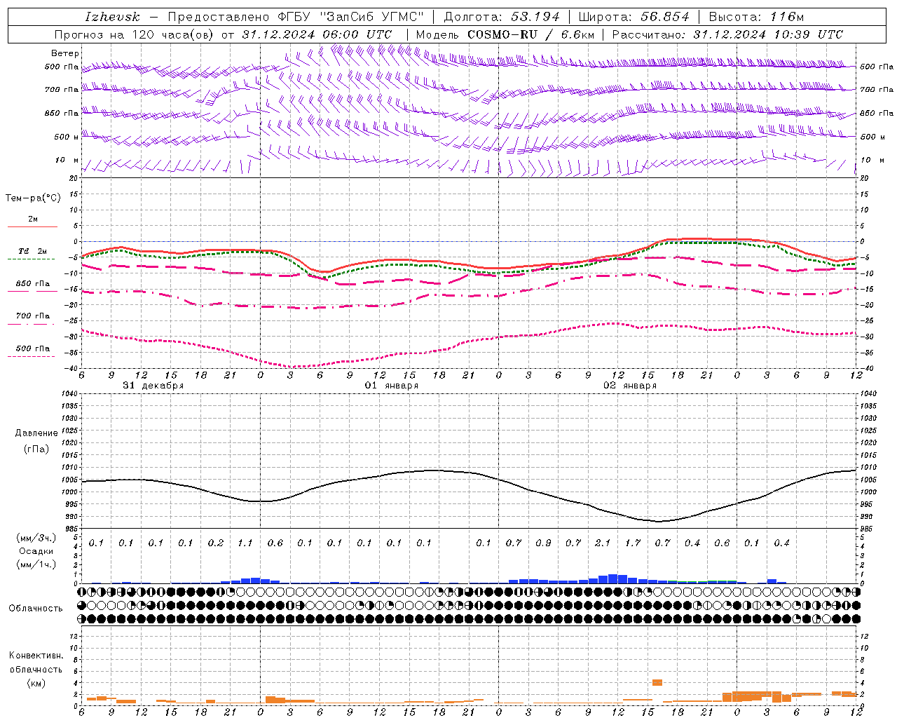Image resolution: width=897 pixels, height=718 pixels.
Task: Click the "Прогноз на 120 часа(ов)" forecast text
Action: pyautogui.click(x=135, y=34)
